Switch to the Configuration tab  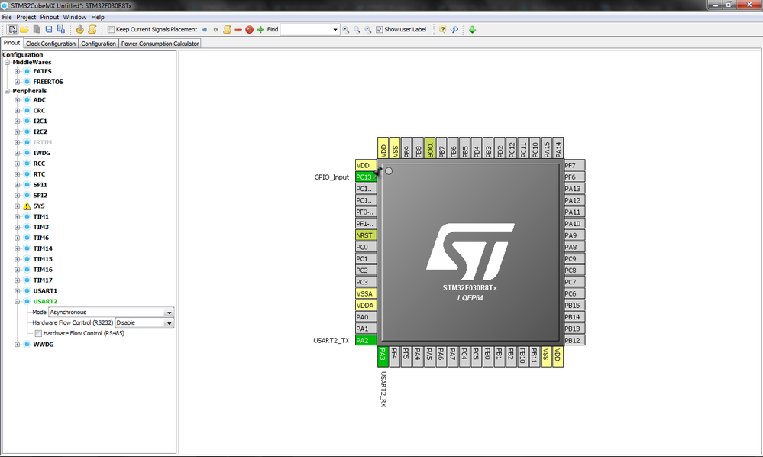(x=99, y=44)
